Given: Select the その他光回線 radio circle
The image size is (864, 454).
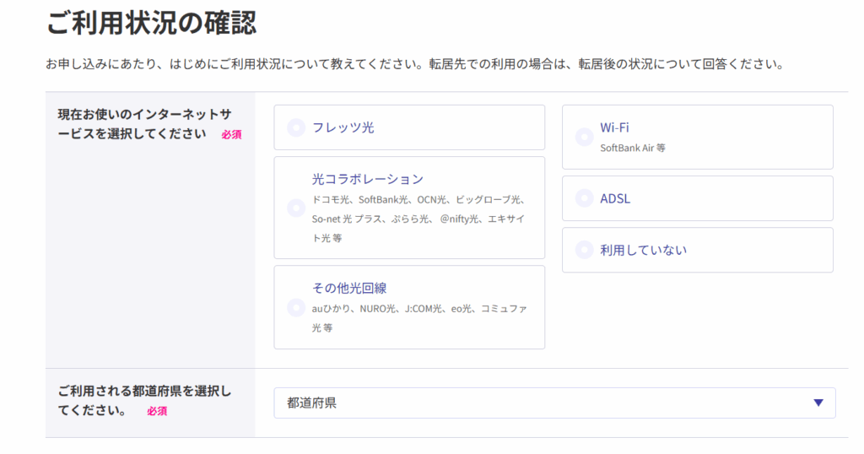Looking at the screenshot, I should (x=296, y=307).
